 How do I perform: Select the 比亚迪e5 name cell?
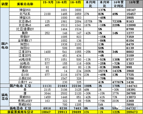pyautogui.click(x=25, y=21)
